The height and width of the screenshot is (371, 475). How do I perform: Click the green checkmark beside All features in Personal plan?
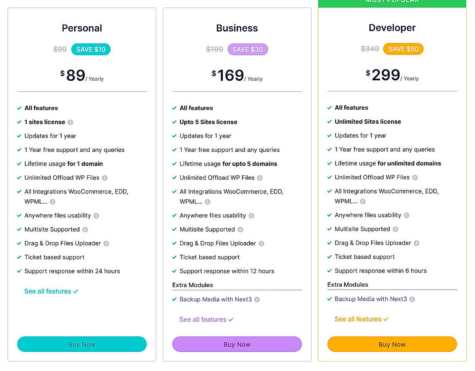tap(19, 108)
